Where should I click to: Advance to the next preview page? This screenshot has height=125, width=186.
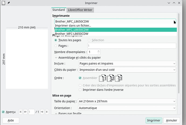point(42,112)
